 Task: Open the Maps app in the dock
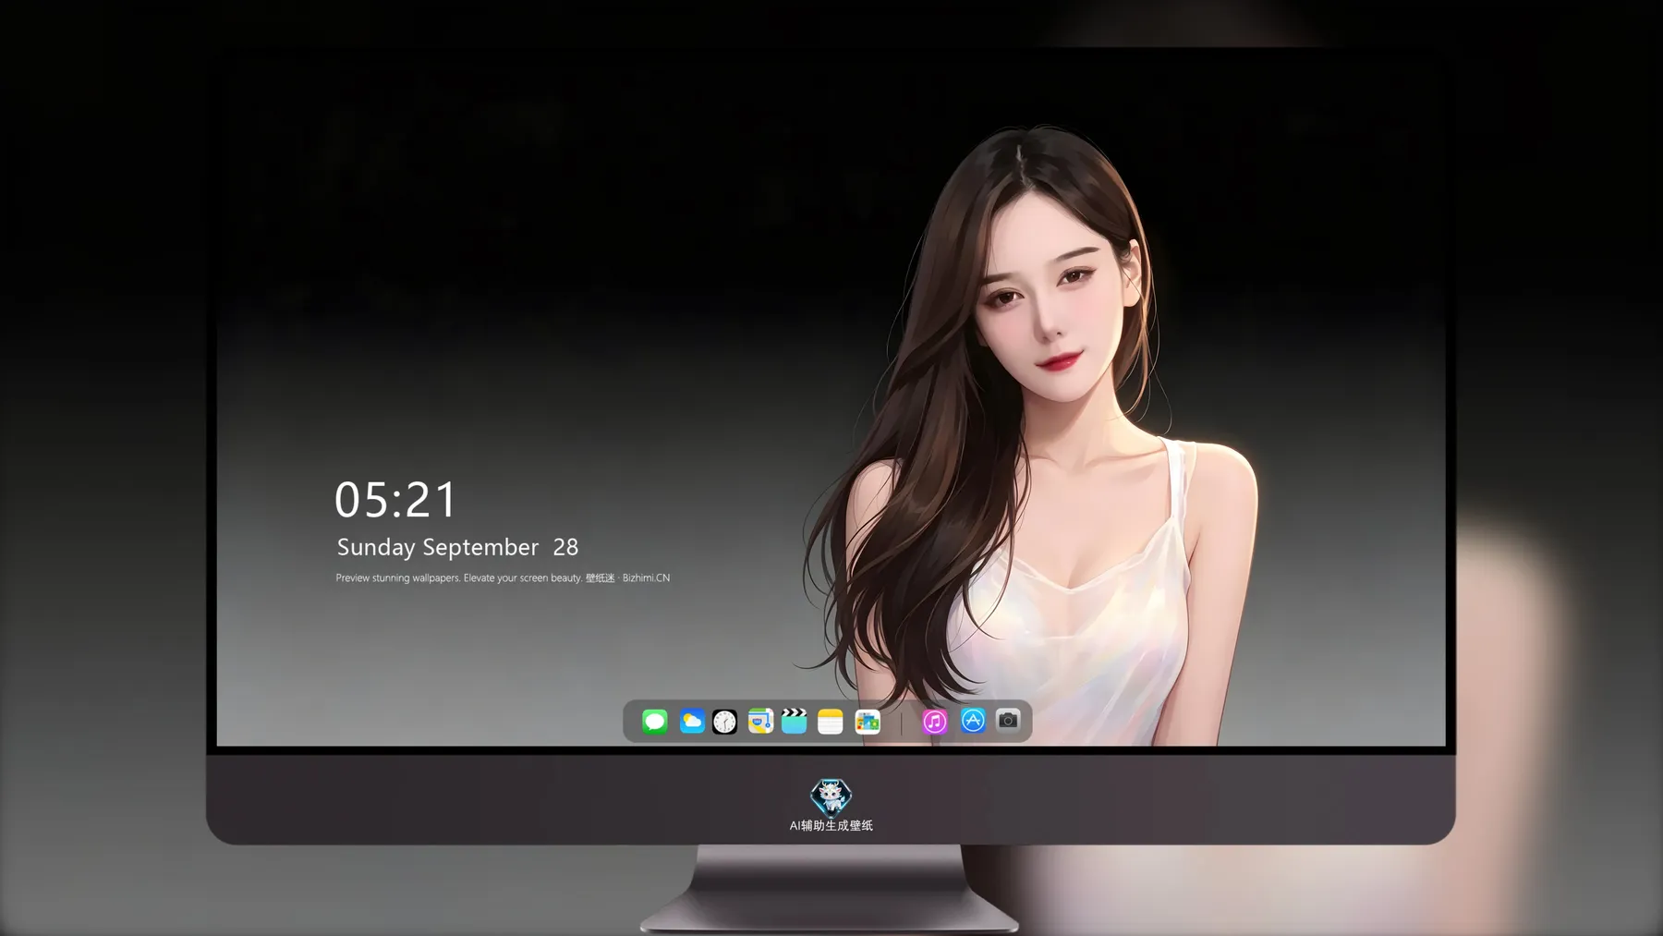[x=760, y=722]
